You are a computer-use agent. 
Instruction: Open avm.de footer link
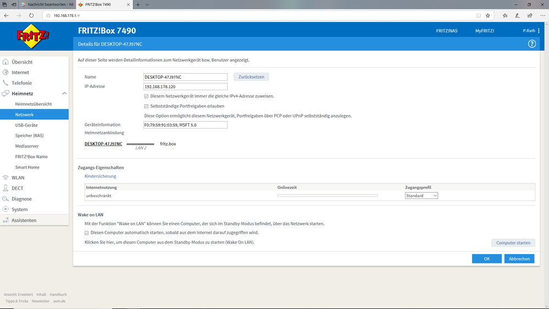pyautogui.click(x=59, y=301)
